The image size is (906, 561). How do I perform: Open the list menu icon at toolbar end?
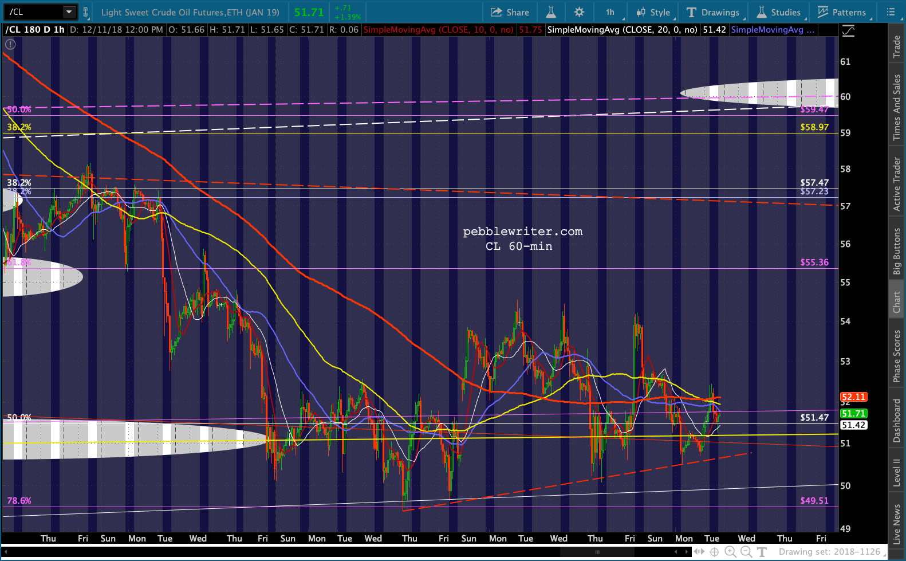pos(891,12)
